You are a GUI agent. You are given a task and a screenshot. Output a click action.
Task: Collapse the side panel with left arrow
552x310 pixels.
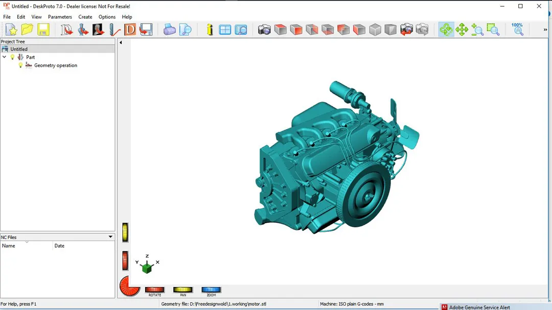coord(121,42)
